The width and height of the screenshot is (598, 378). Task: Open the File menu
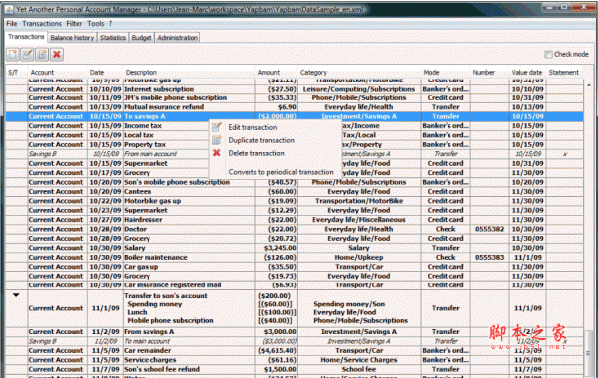12,24
